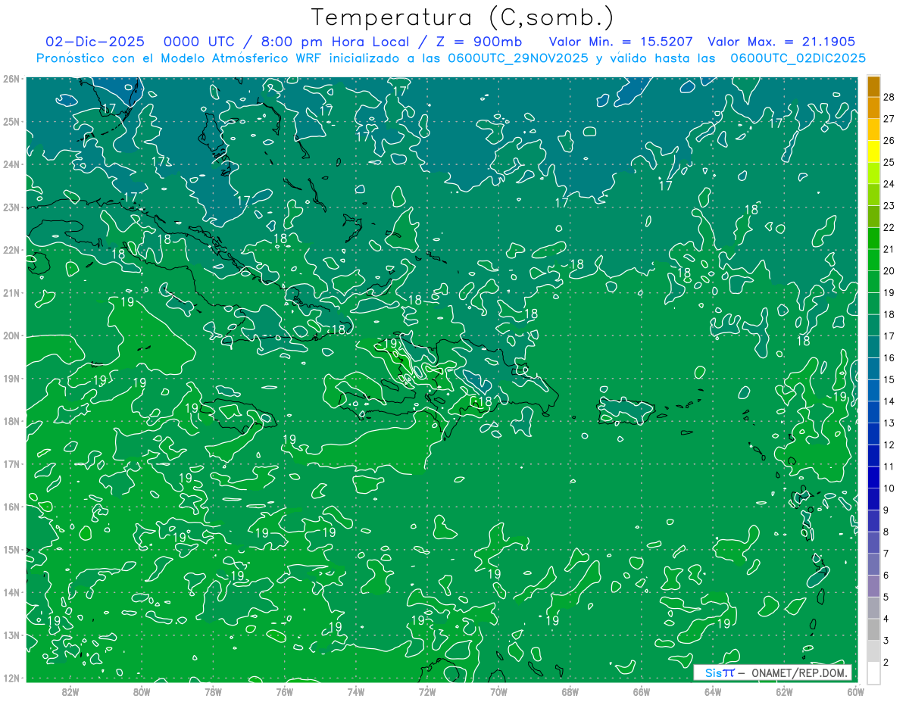Viewport: 909px width, 702px height.
Task: Click the latitude axis label "15N"
Action: (x=11, y=550)
